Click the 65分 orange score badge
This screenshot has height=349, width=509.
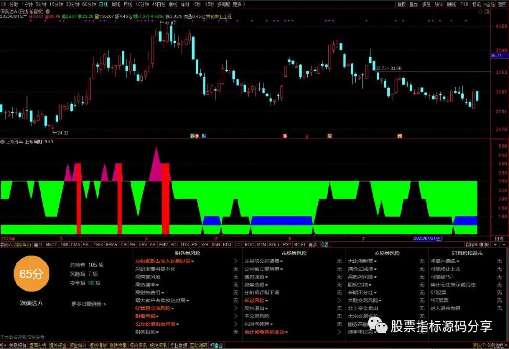pos(31,274)
